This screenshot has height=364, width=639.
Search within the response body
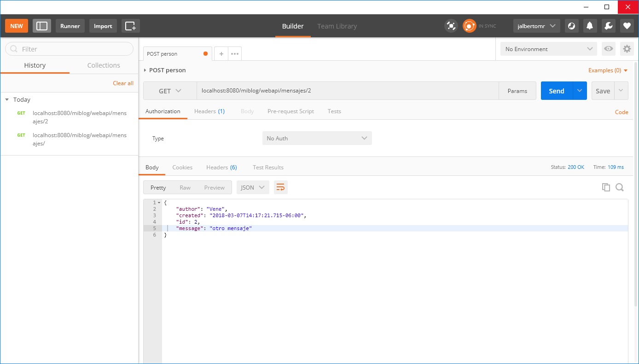coord(620,187)
